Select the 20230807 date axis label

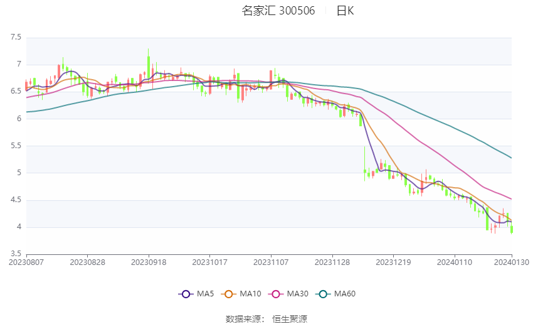click(26, 262)
